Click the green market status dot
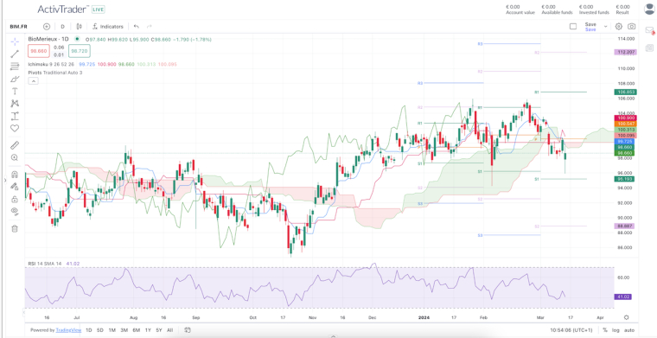 point(77,39)
